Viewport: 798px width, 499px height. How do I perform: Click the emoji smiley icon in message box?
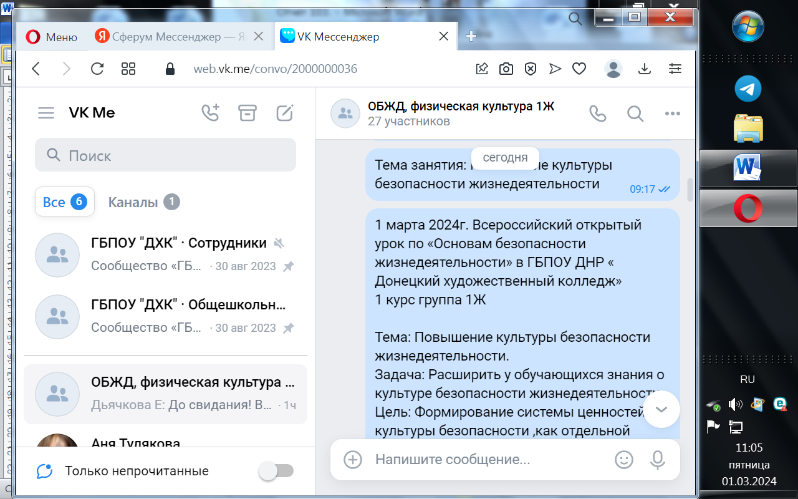click(623, 460)
